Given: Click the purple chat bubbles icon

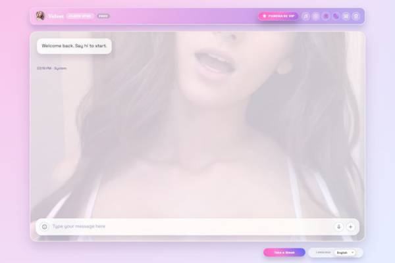Looking at the screenshot, I should point(336,16).
